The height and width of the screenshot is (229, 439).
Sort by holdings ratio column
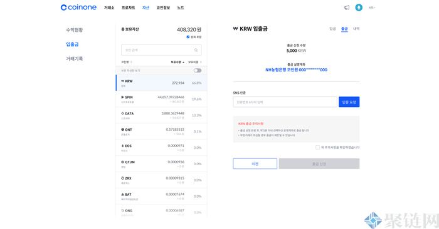pos(194,62)
